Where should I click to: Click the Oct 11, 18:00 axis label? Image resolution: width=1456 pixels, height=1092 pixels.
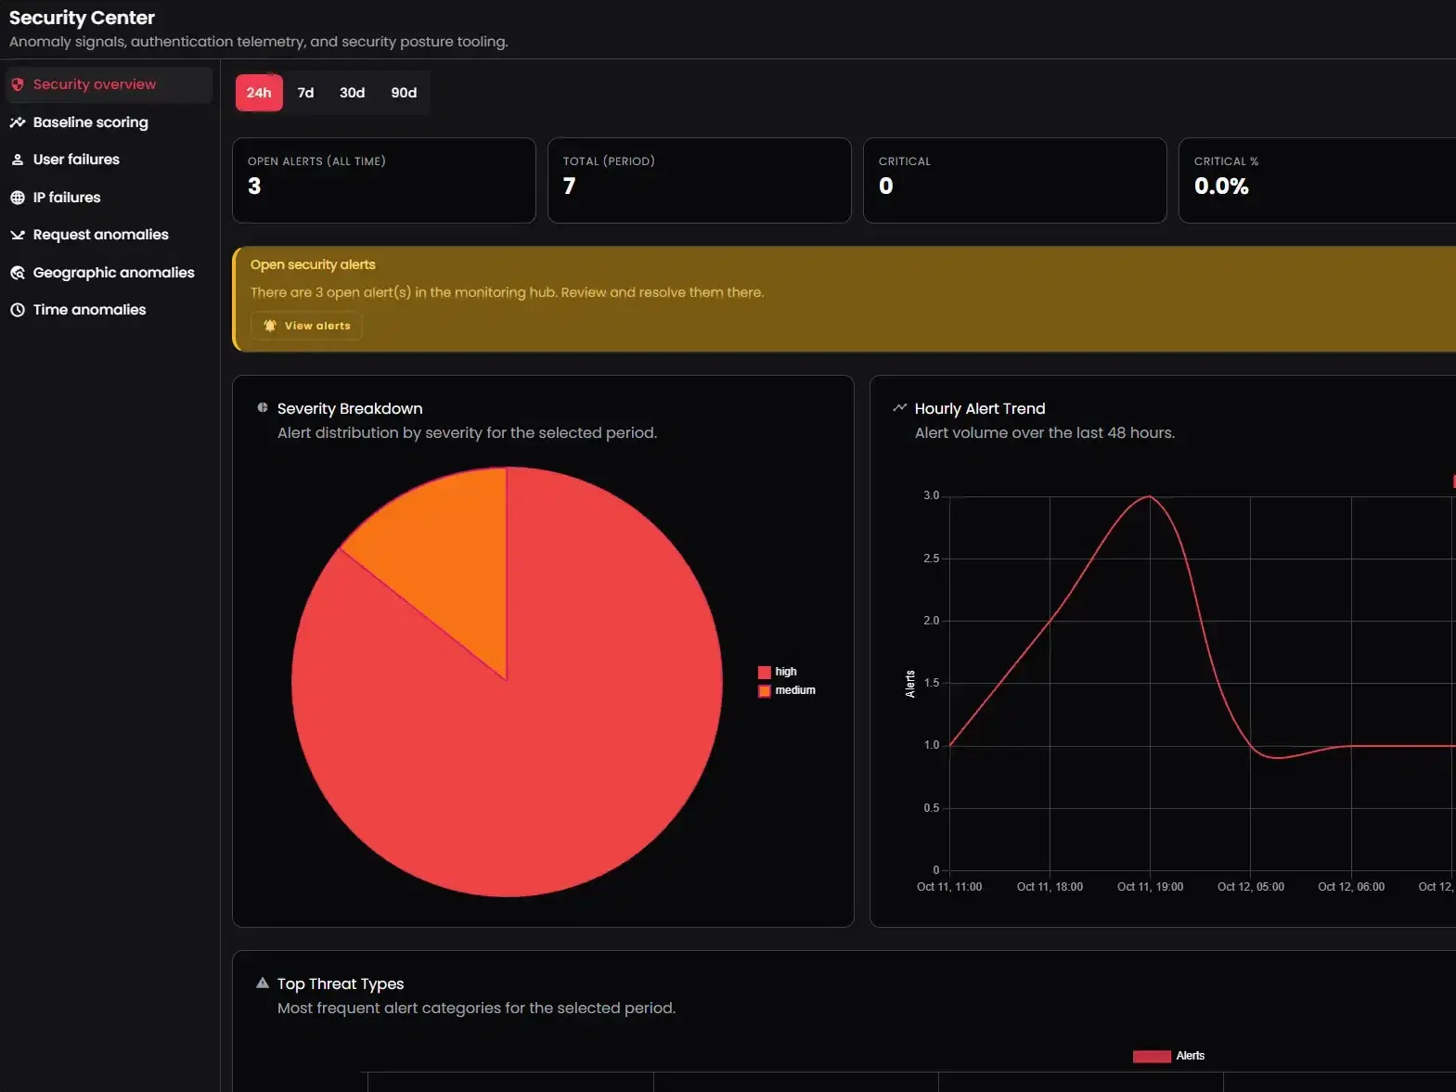(1050, 887)
